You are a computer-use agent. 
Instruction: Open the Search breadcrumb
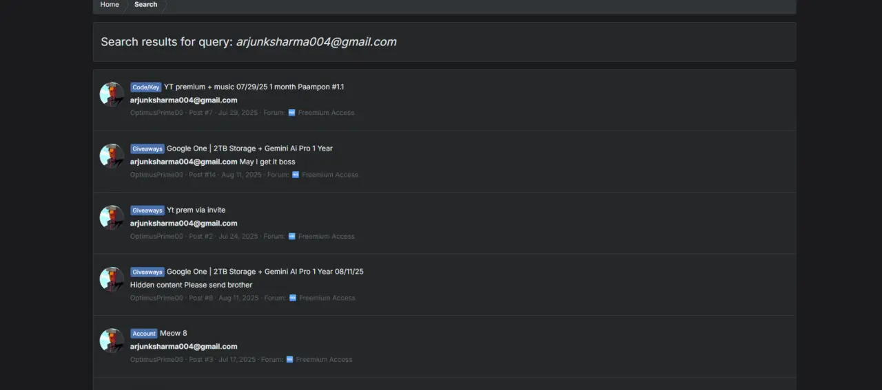(x=145, y=5)
